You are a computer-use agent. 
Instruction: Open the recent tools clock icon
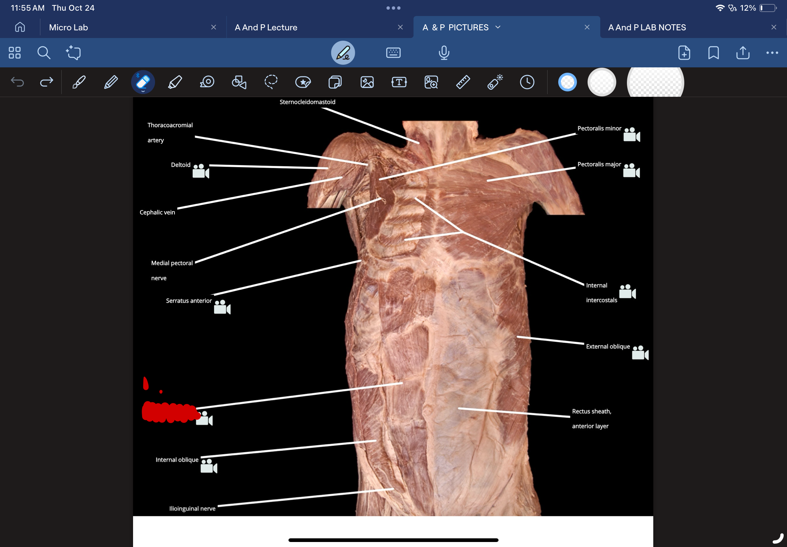pos(527,82)
